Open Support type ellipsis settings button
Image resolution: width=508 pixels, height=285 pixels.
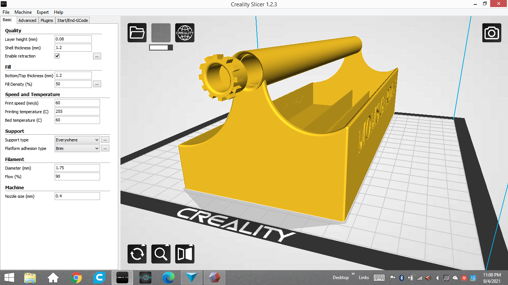coord(105,140)
